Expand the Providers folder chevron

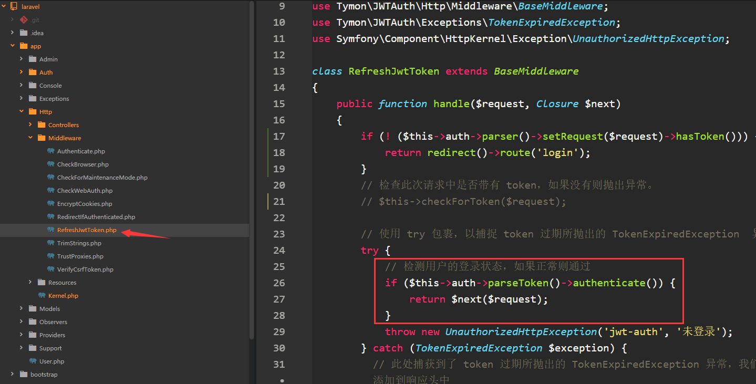coord(22,335)
